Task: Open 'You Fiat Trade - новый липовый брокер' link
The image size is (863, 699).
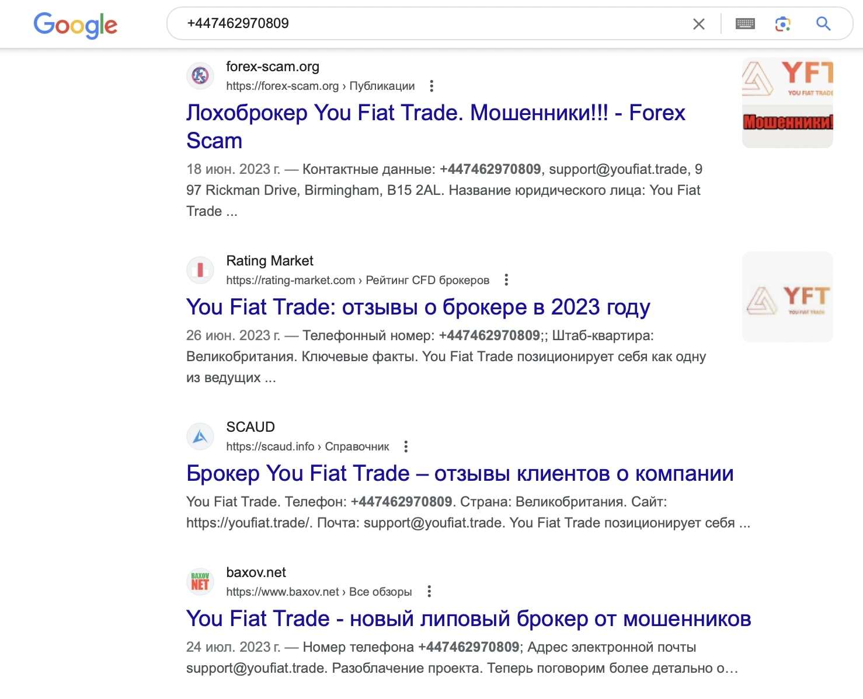Action: point(468,618)
